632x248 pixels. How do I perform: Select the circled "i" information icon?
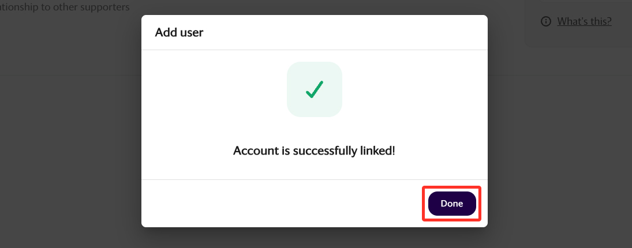pos(546,21)
